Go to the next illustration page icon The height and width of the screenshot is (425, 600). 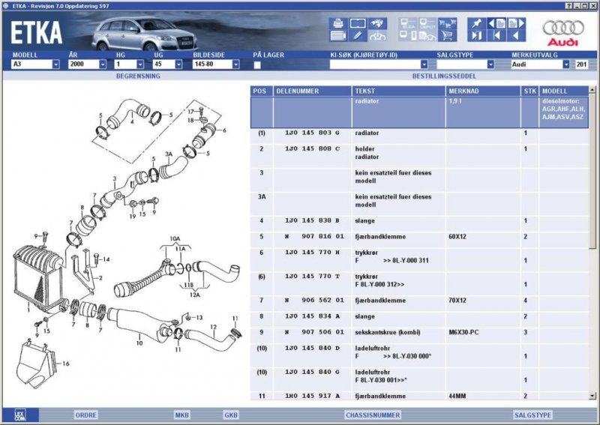(516, 23)
